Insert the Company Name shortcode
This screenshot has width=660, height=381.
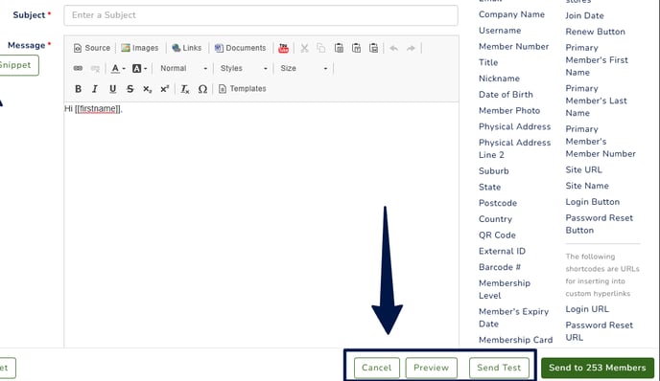511,14
